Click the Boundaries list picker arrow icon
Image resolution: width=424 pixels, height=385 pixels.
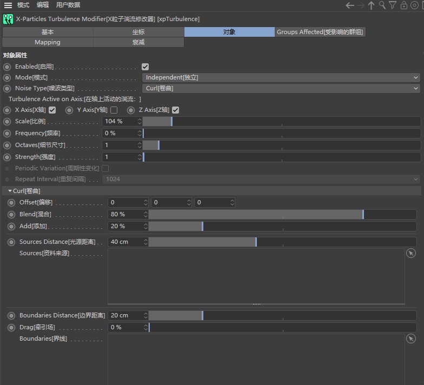pyautogui.click(x=411, y=338)
